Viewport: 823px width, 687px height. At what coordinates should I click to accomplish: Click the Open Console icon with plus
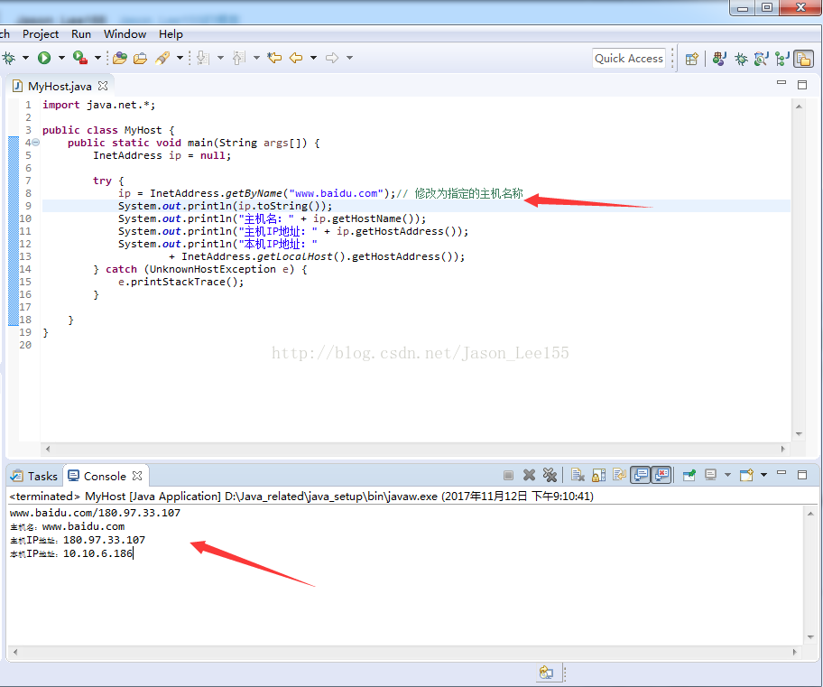[746, 476]
